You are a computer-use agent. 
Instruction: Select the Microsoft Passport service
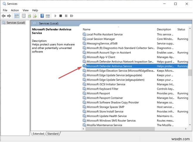pos(135,93)
